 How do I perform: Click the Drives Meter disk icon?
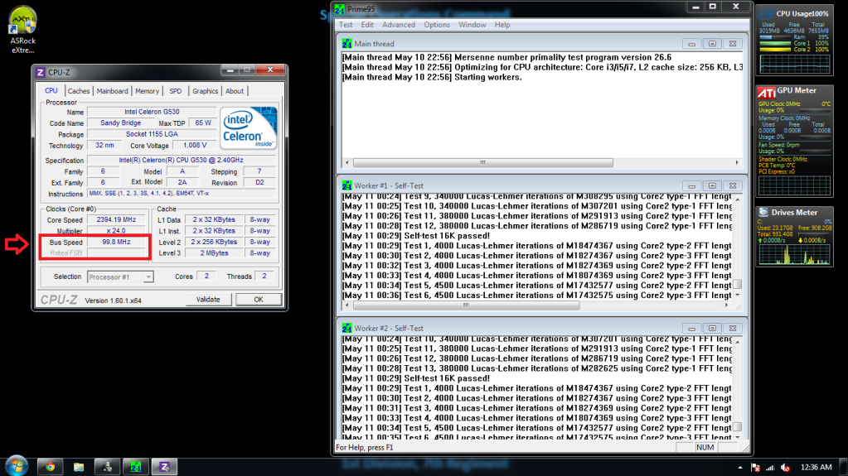764,212
